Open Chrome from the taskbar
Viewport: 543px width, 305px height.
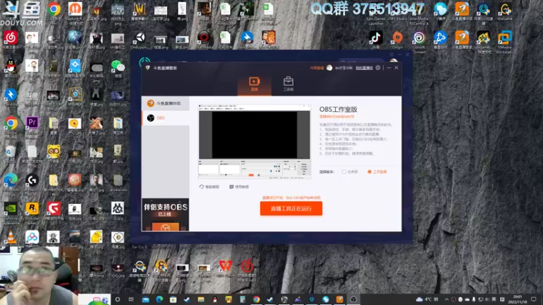(x=257, y=300)
